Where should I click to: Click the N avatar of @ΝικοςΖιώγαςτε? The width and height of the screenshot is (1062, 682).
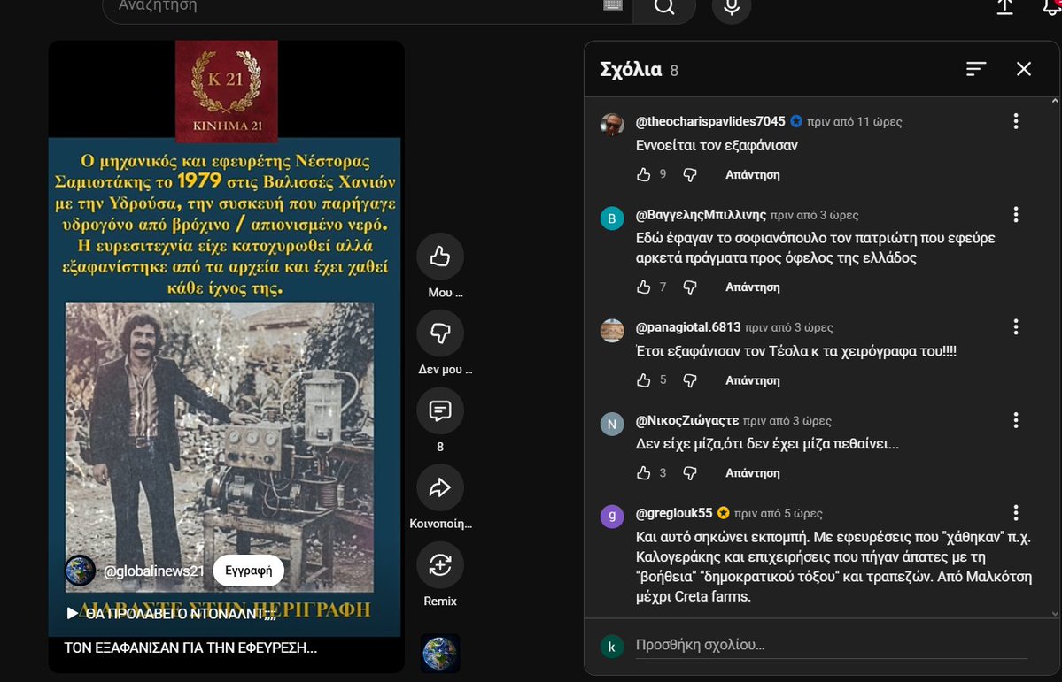point(612,425)
